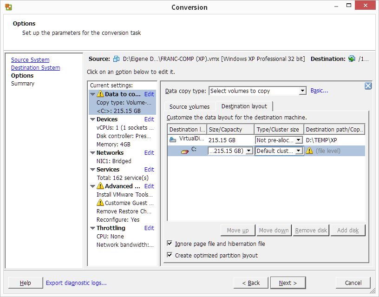Click the VirtualDisk icon in destination layout
Screen dimensions: 379x297
pos(173,139)
